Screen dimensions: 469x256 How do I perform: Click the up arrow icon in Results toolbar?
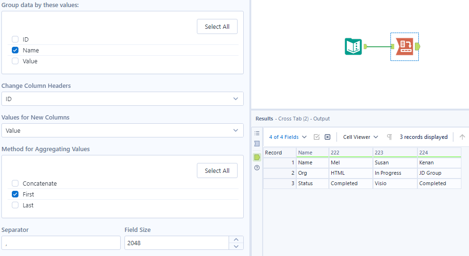pyautogui.click(x=462, y=137)
